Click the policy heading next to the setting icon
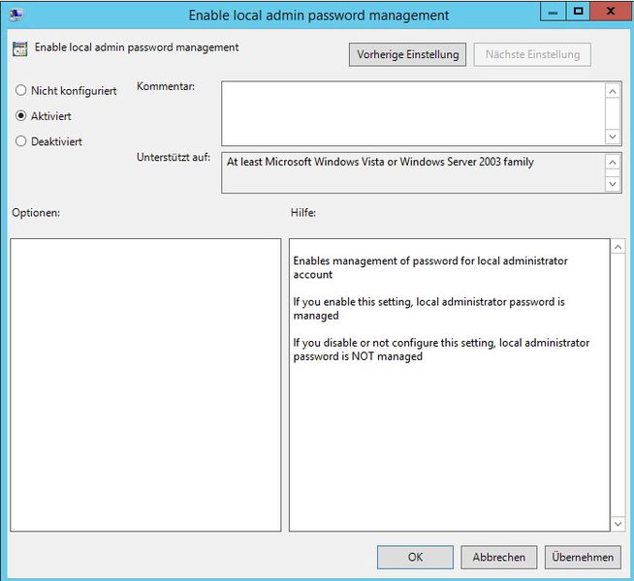The width and height of the screenshot is (634, 581). coord(137,47)
